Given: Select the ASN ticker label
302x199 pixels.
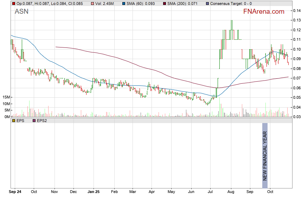Looking at the screenshot, I should [21, 12].
